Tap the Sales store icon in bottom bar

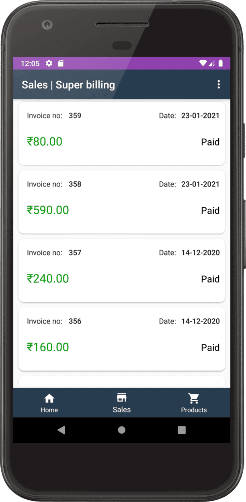(122, 398)
